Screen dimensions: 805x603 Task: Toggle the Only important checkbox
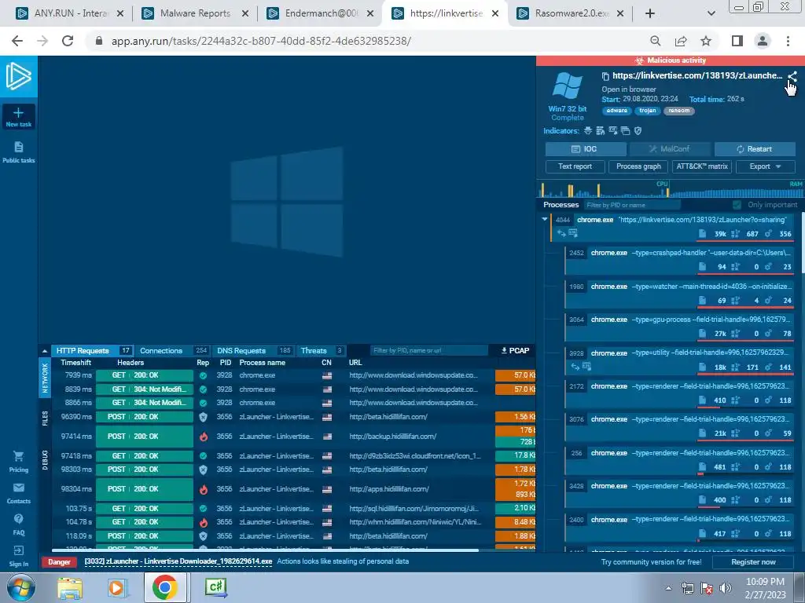pos(737,205)
